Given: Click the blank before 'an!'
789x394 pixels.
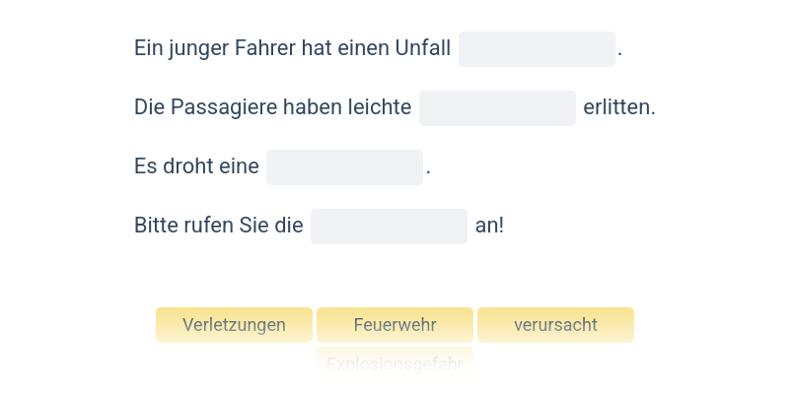Looking at the screenshot, I should (389, 227).
